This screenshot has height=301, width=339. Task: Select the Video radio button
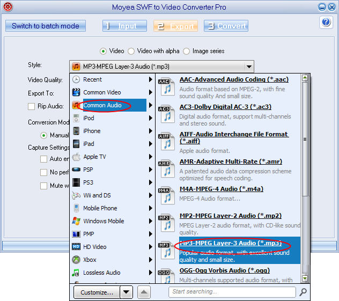[103, 52]
